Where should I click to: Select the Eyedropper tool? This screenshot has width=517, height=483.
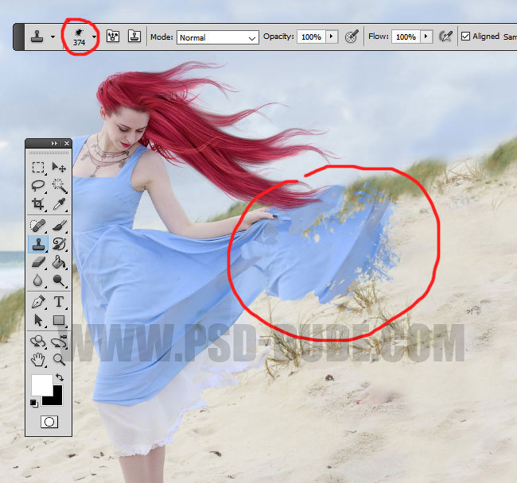[59, 204]
